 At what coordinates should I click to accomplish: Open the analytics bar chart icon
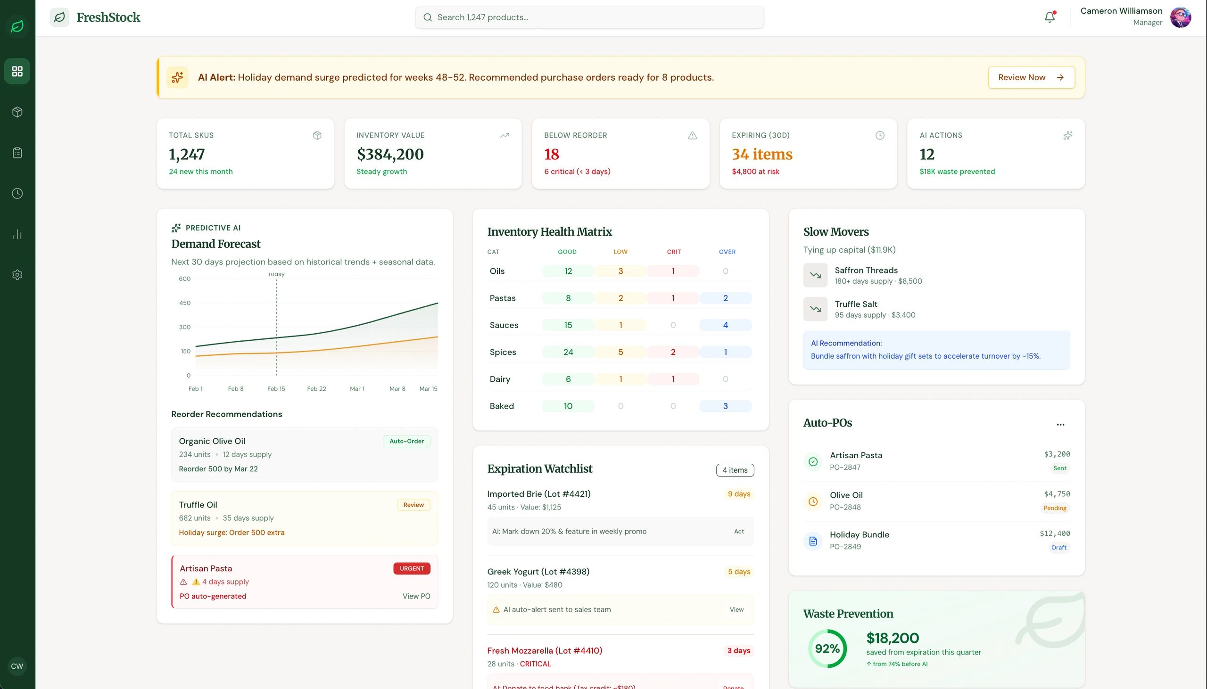[17, 234]
